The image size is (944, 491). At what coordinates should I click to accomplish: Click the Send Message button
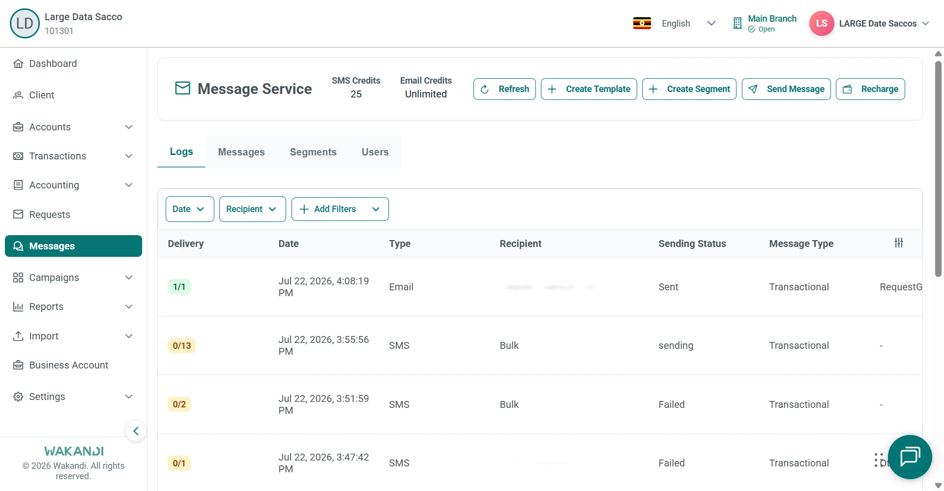click(786, 89)
